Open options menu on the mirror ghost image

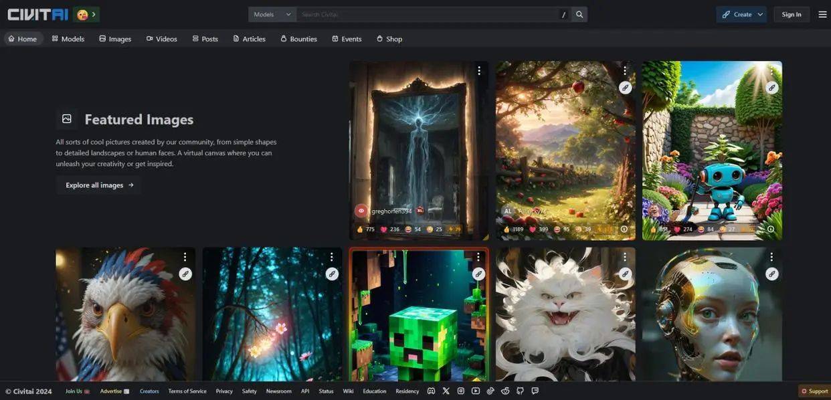pyautogui.click(x=478, y=71)
